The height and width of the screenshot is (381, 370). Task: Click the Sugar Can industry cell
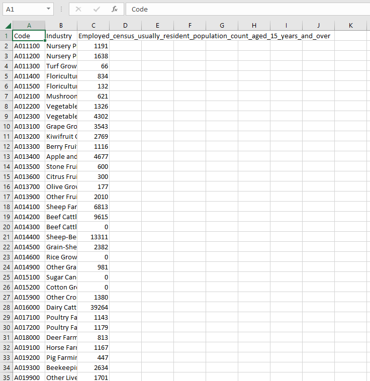pyautogui.click(x=61, y=277)
